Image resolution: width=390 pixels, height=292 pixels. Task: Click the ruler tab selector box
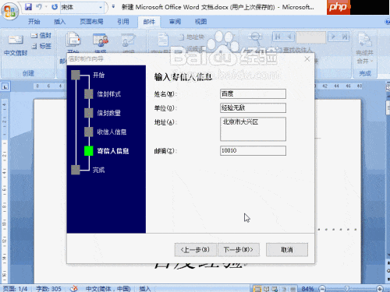[5, 86]
